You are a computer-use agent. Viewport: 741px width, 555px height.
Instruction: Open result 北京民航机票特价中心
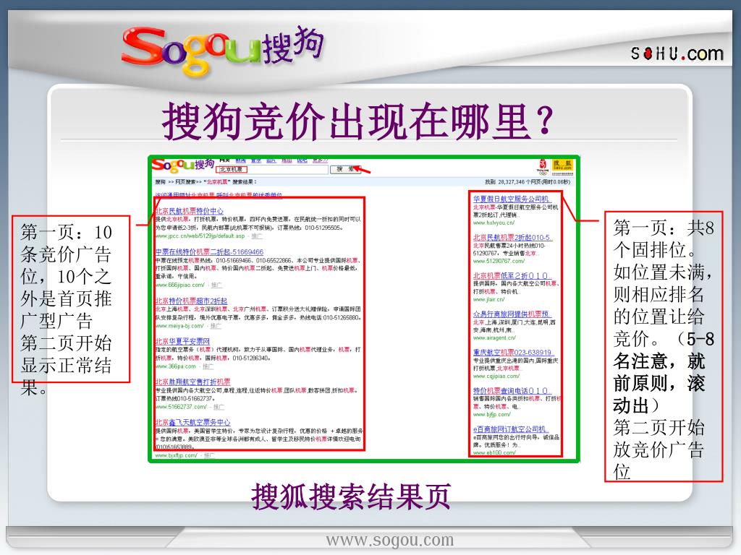point(190,211)
